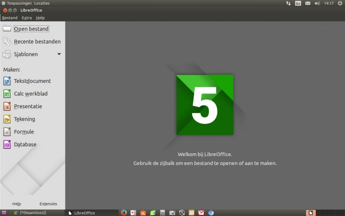Click the Tekening drawing icon
The height and width of the screenshot is (216, 345).
point(7,119)
